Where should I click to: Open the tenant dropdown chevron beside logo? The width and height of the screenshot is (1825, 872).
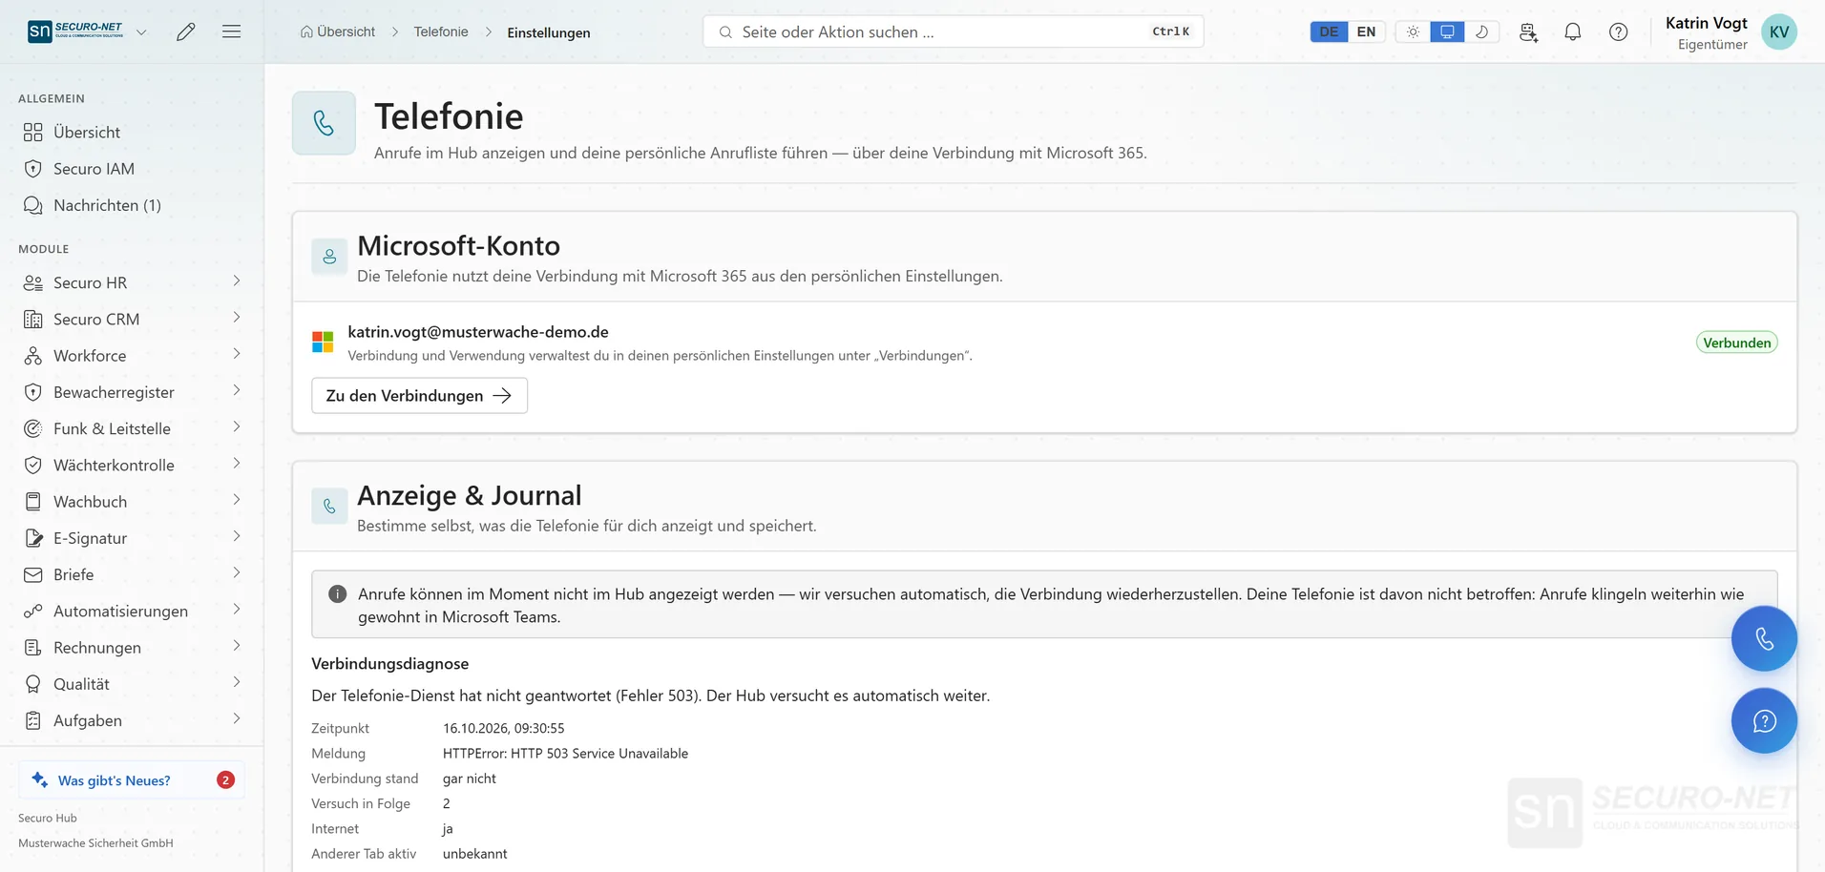coord(141,31)
